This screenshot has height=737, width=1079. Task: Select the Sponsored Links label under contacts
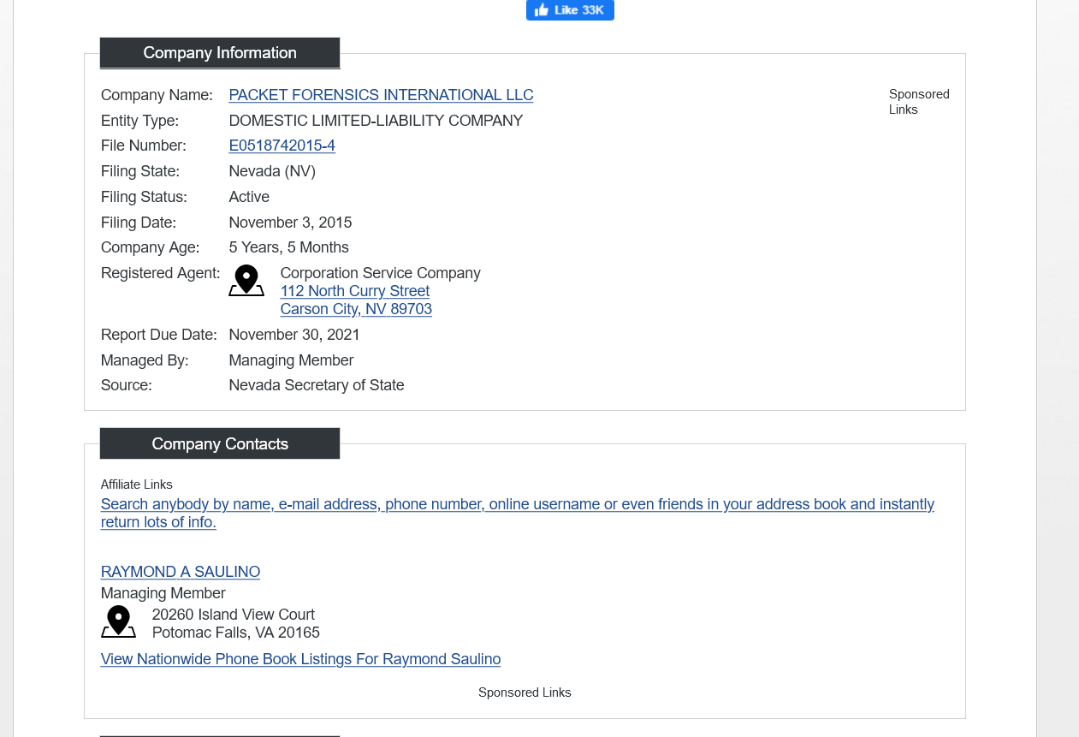[525, 692]
